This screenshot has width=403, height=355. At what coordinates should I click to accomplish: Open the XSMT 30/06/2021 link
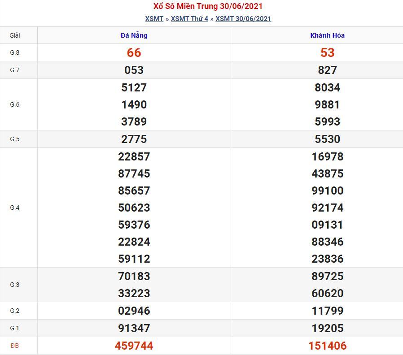[243, 19]
